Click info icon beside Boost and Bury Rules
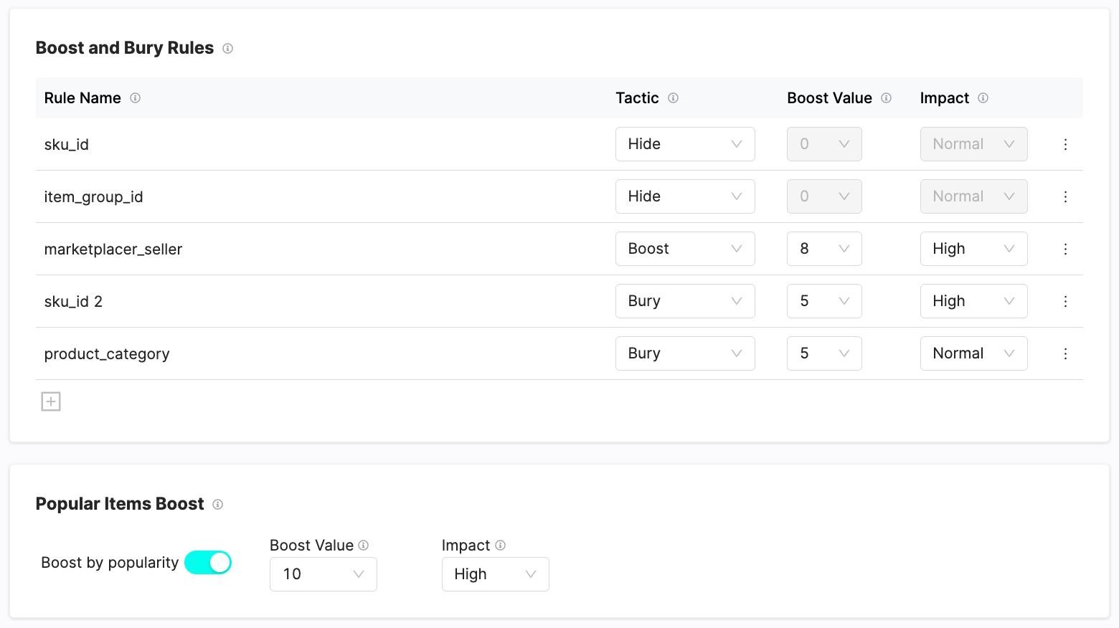This screenshot has height=628, width=1119. coord(227,49)
